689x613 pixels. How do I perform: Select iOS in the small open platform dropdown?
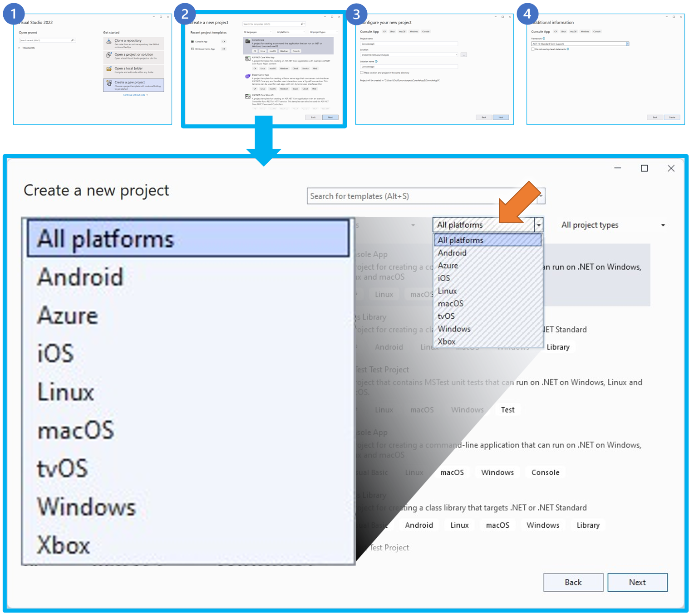(488, 278)
